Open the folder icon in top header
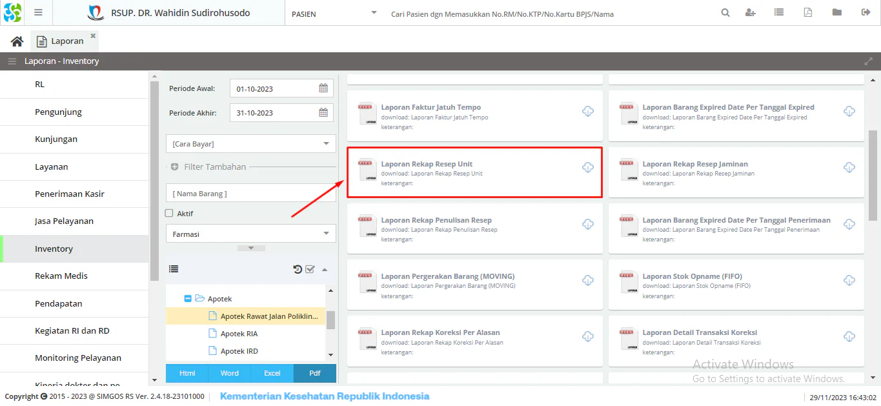Screen dimensions: 881x406 pyautogui.click(x=837, y=13)
